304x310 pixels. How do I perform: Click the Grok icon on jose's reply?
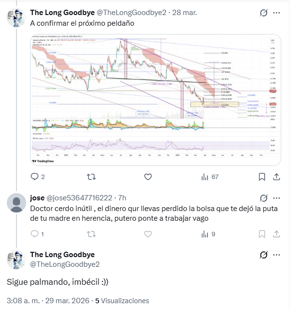pyautogui.click(x=264, y=198)
